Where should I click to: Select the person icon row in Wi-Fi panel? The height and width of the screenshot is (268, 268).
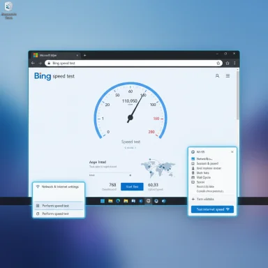click(x=211, y=168)
